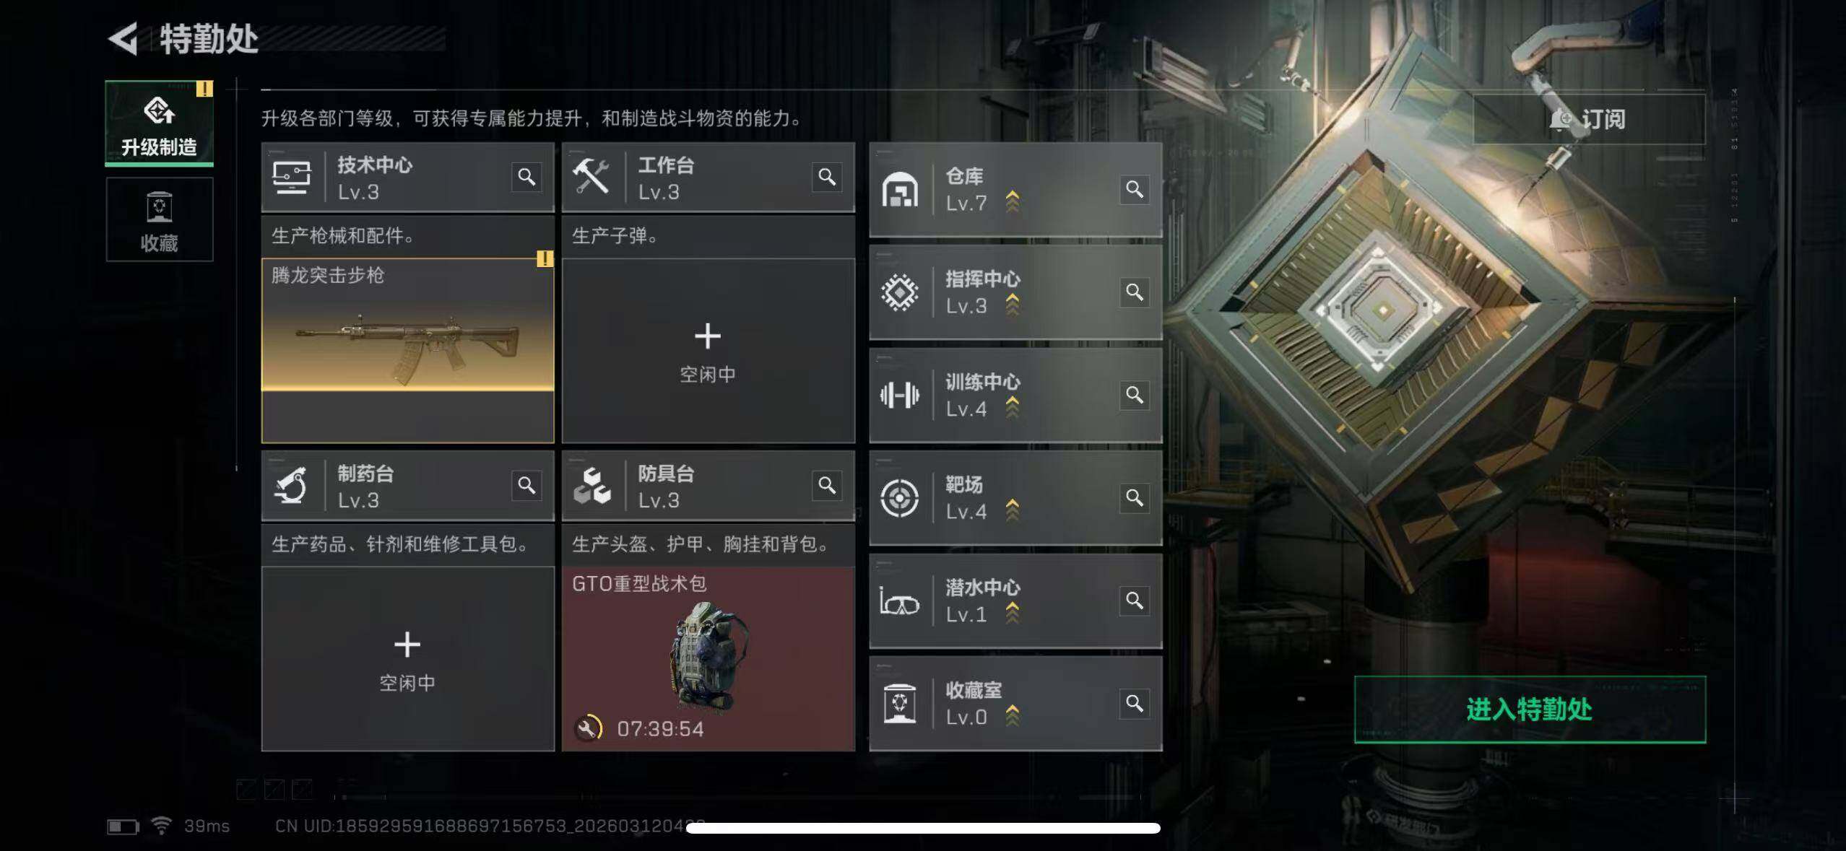Click the 进入特勤处 button
The image size is (1846, 851).
click(x=1530, y=710)
